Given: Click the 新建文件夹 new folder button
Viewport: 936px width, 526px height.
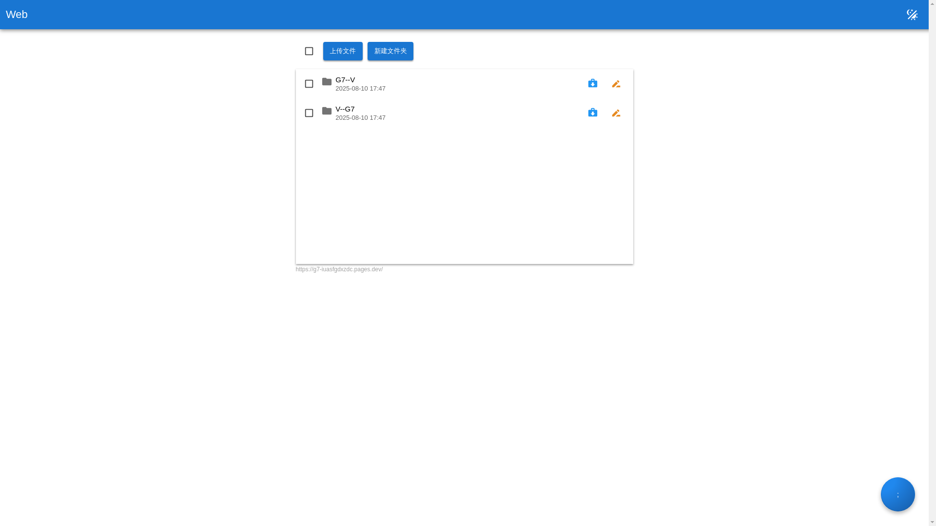Looking at the screenshot, I should click(x=390, y=51).
